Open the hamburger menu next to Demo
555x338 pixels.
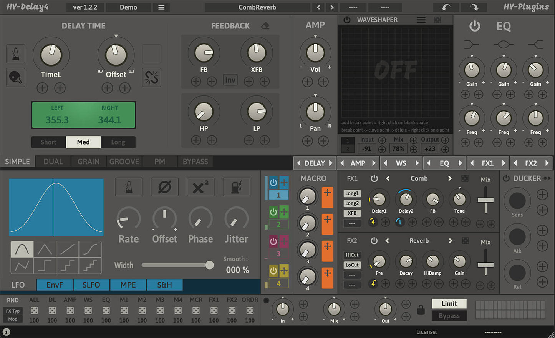pos(161,7)
